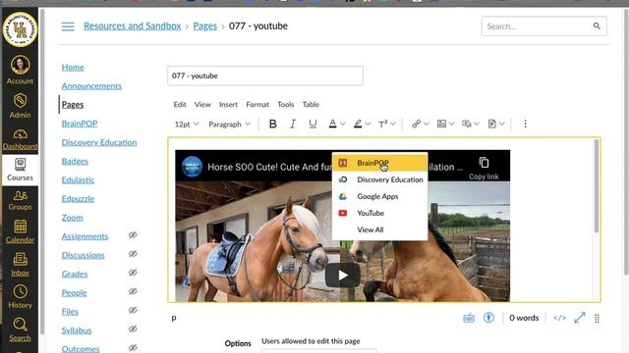Toggle bold formatting
Image resolution: width=629 pixels, height=353 pixels.
273,125
